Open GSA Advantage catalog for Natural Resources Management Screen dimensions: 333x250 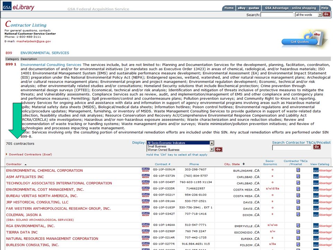coord(322,239)
